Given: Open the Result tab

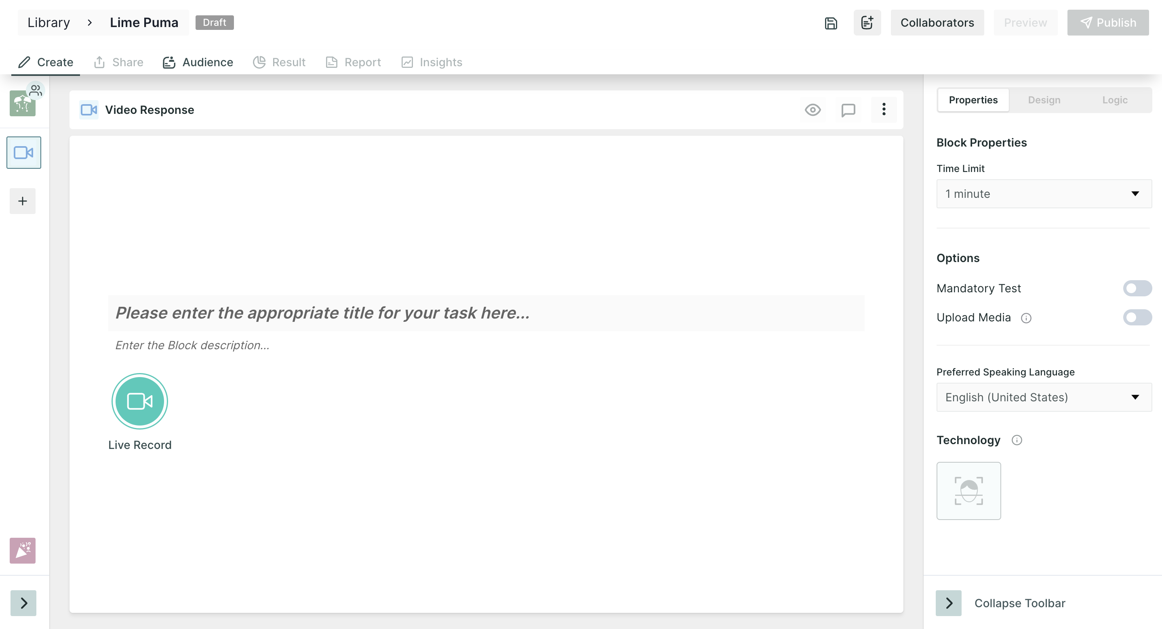Looking at the screenshot, I should 279,62.
